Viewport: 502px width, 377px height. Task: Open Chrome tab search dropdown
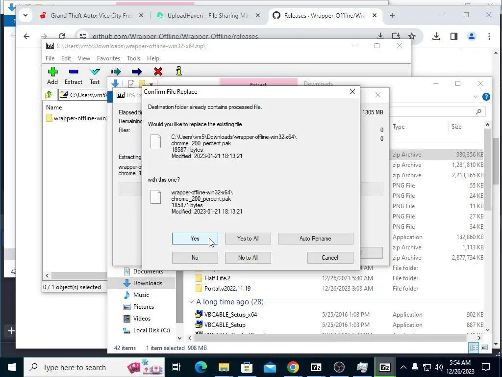(x=25, y=15)
